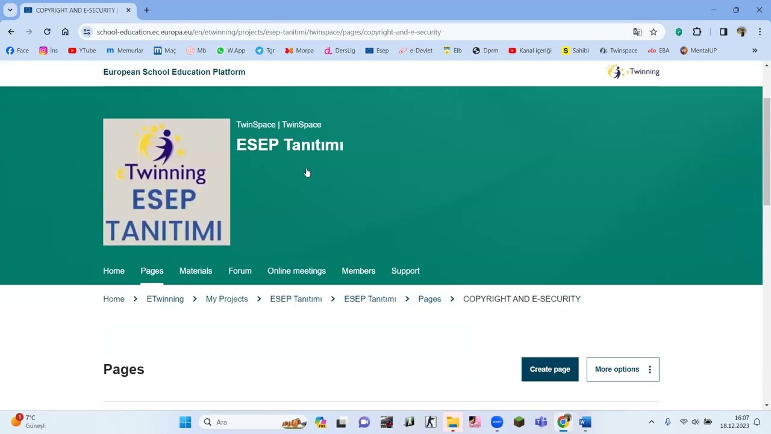Viewport: 771px width, 434px height.
Task: Open the notifications bell in the taskbar
Action: (x=757, y=422)
